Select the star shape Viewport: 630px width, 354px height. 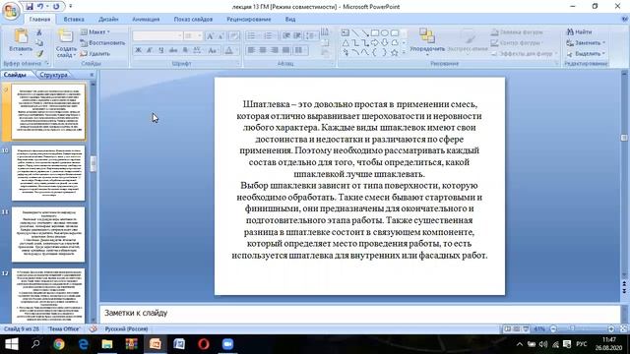click(395, 52)
